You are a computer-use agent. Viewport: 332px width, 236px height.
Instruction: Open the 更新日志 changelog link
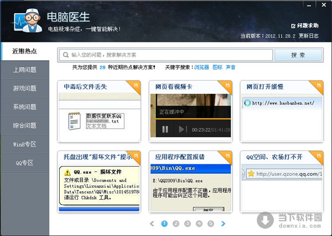click(309, 36)
